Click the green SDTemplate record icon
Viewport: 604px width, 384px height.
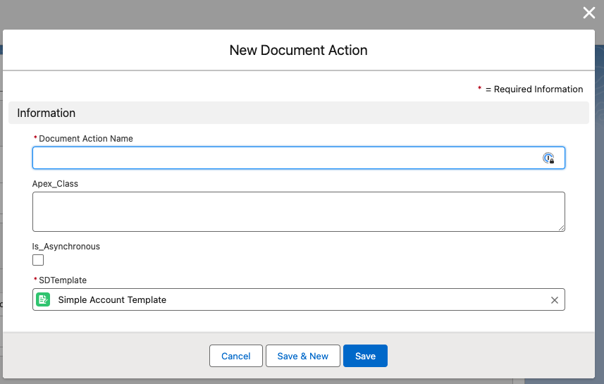point(43,299)
